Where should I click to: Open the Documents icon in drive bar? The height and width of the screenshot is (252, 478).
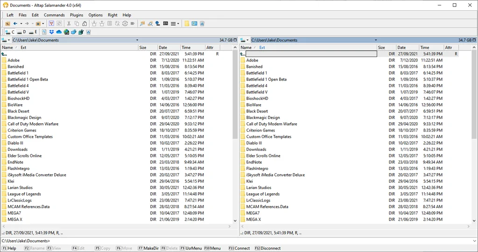pyautogui.click(x=44, y=32)
